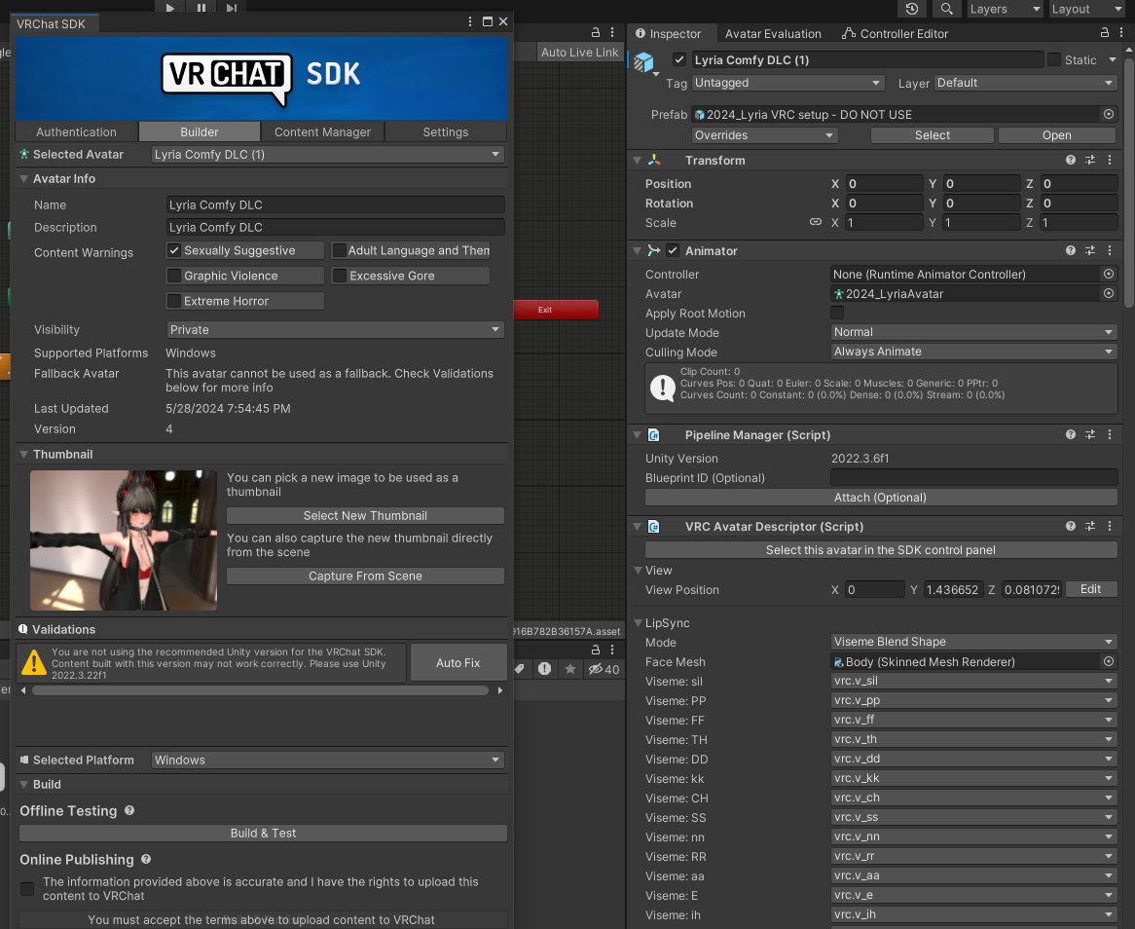Open VRC Avatar Descriptor help icon
This screenshot has width=1135, height=929.
click(x=1071, y=527)
